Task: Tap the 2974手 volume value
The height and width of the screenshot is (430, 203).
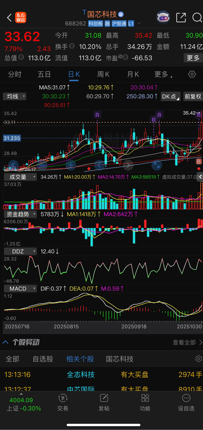Action: tap(190, 374)
